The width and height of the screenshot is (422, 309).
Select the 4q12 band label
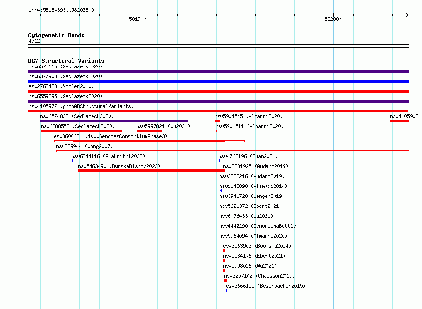pyautogui.click(x=34, y=41)
